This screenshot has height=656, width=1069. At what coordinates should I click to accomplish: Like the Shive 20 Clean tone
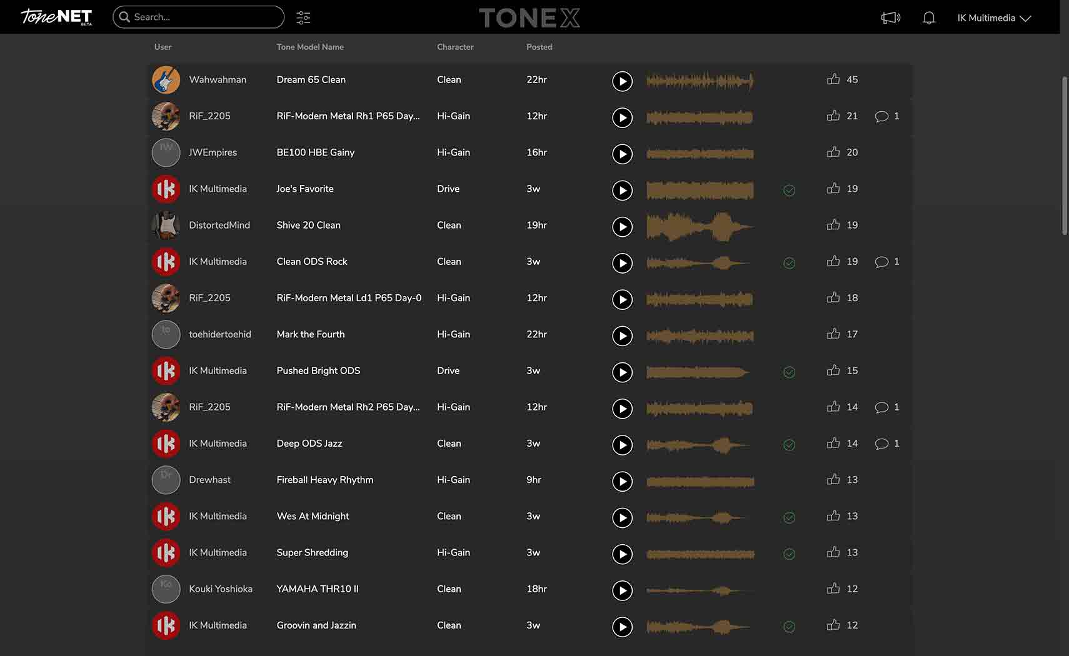pos(833,224)
